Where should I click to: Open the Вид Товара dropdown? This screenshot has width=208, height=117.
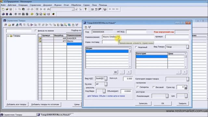pos(187,47)
